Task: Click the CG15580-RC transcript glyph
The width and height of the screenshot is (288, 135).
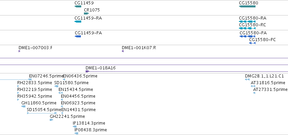Action: point(247,28)
